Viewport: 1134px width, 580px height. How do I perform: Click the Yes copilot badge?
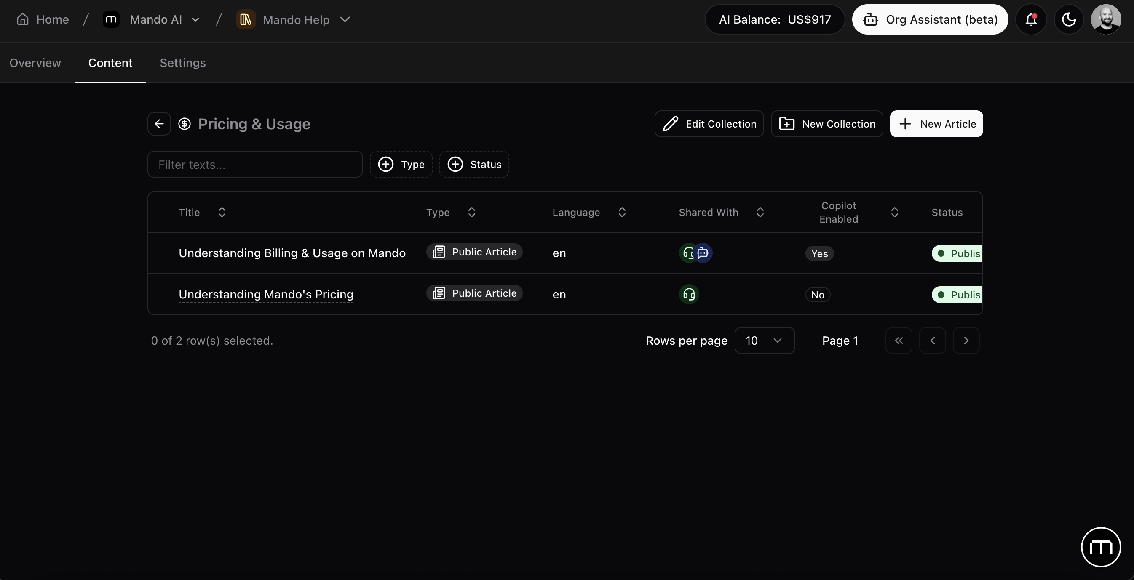819,253
